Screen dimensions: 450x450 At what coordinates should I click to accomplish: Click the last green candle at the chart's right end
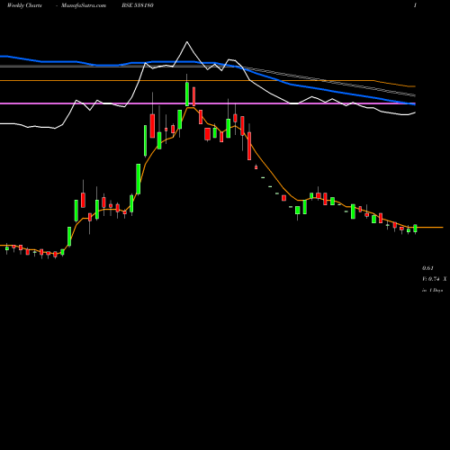click(415, 229)
